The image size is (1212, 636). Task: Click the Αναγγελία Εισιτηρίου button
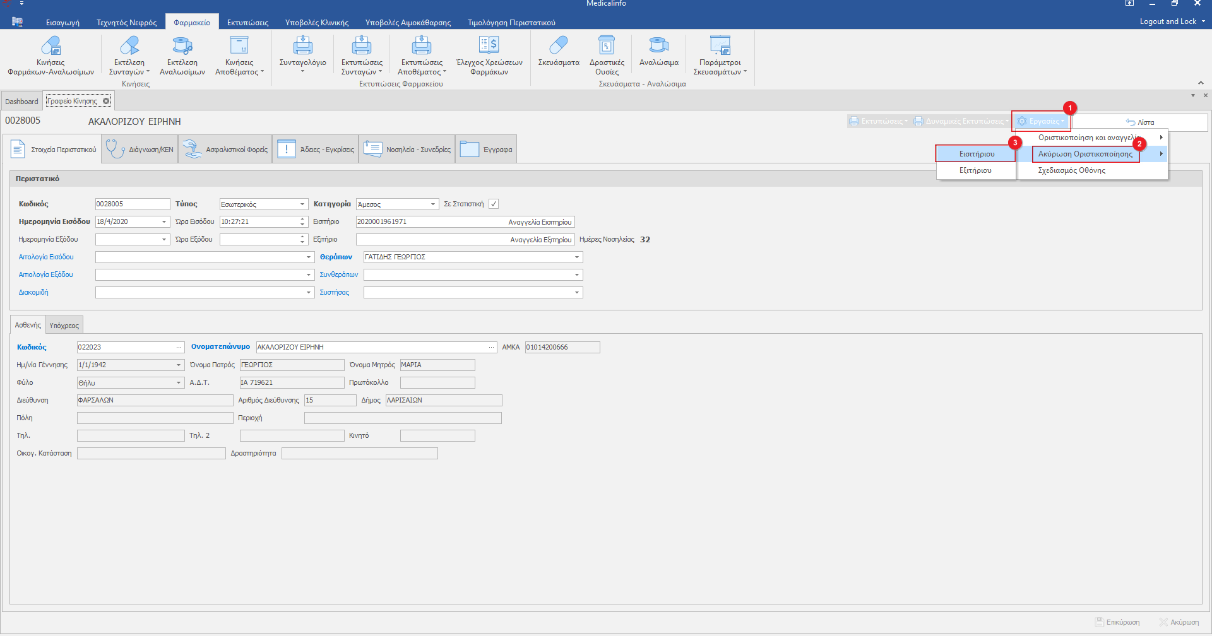click(x=540, y=222)
